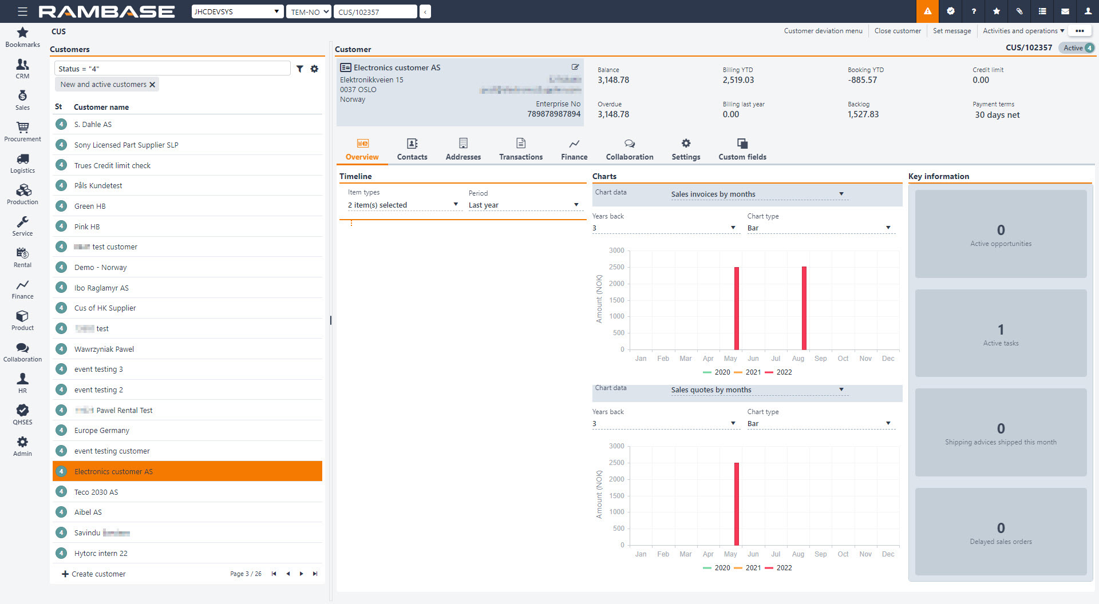Switch to the Settings tab

[686, 150]
